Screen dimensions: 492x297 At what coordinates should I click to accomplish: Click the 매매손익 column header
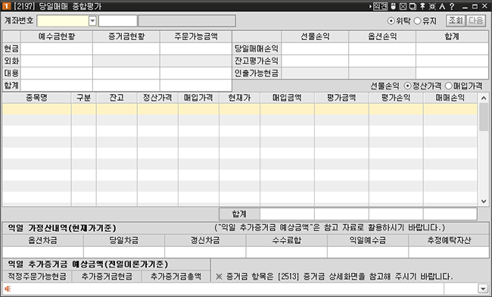[450, 98]
